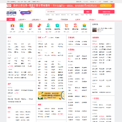Open the top-right utility menu with chevron
The image size is (122, 122).
coord(93,2)
